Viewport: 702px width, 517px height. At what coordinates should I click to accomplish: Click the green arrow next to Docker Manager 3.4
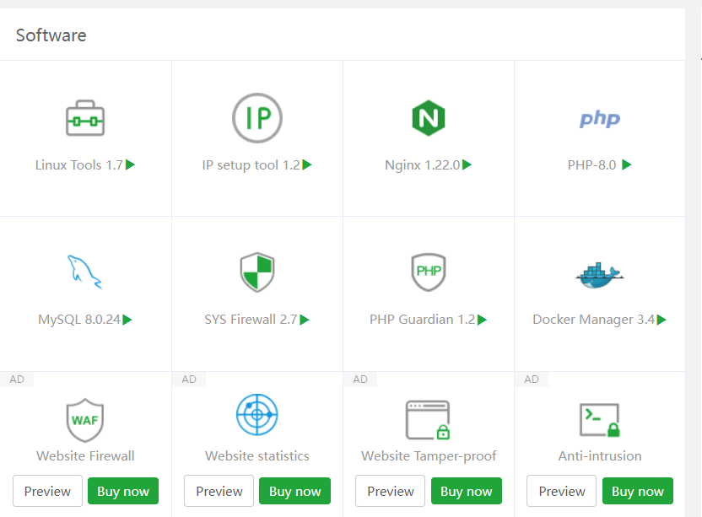point(661,320)
